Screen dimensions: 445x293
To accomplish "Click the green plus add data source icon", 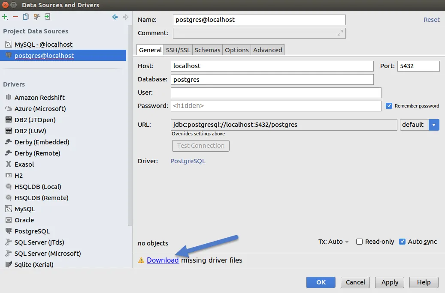I will coord(5,17).
